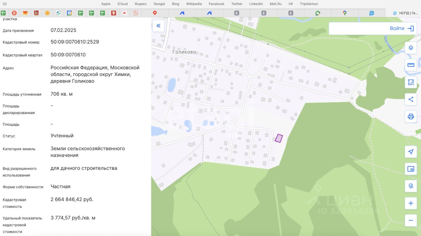Image resolution: width=421 pixels, height=236 pixels.
Task: Open the Facebook bookmark
Action: (216, 4)
